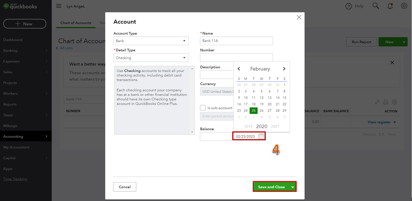
Task: Click the as-of date field 02/25/2020
Action: [x=245, y=136]
